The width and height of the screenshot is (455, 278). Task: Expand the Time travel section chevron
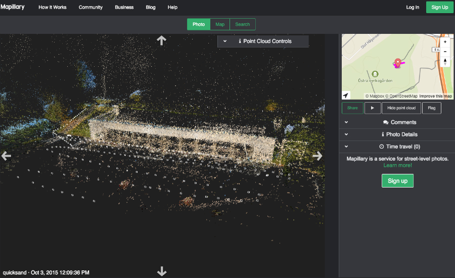tap(346, 147)
